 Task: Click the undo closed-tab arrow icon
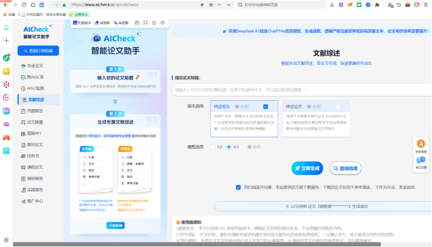pos(399,5)
